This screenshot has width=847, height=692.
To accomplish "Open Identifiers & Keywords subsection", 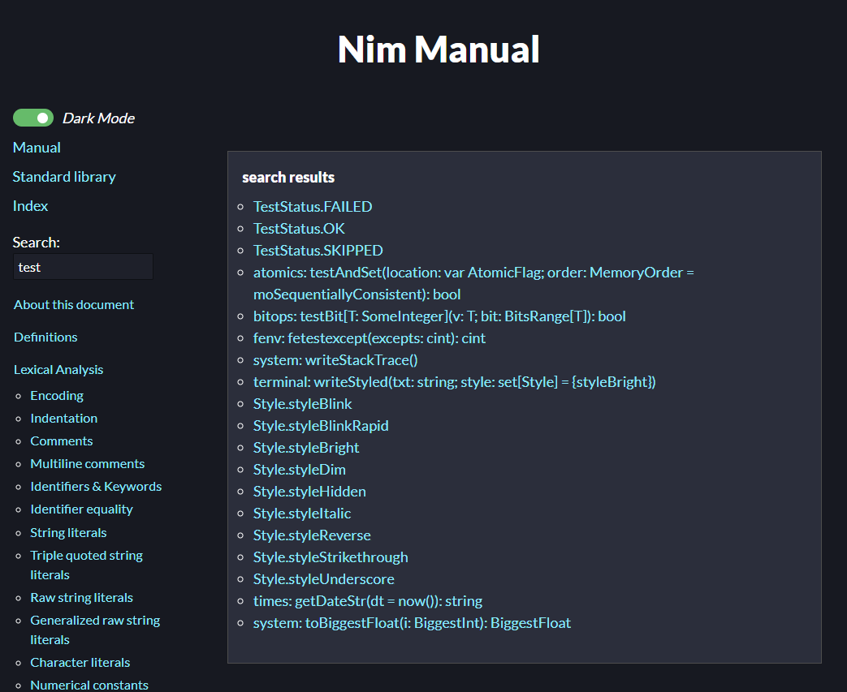I will (x=96, y=486).
